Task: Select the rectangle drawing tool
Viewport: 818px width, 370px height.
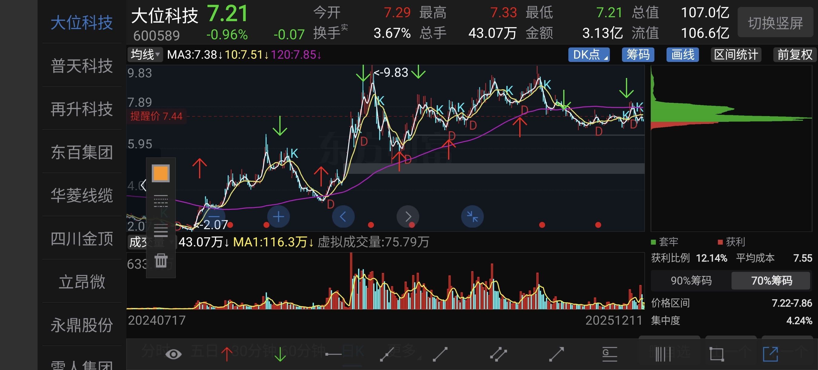Action: 717,354
